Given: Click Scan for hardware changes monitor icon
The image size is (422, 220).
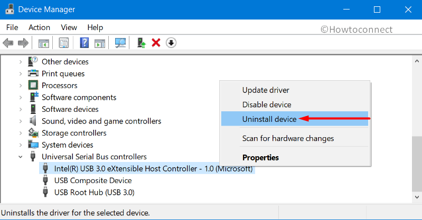Looking at the screenshot, I should (120, 43).
